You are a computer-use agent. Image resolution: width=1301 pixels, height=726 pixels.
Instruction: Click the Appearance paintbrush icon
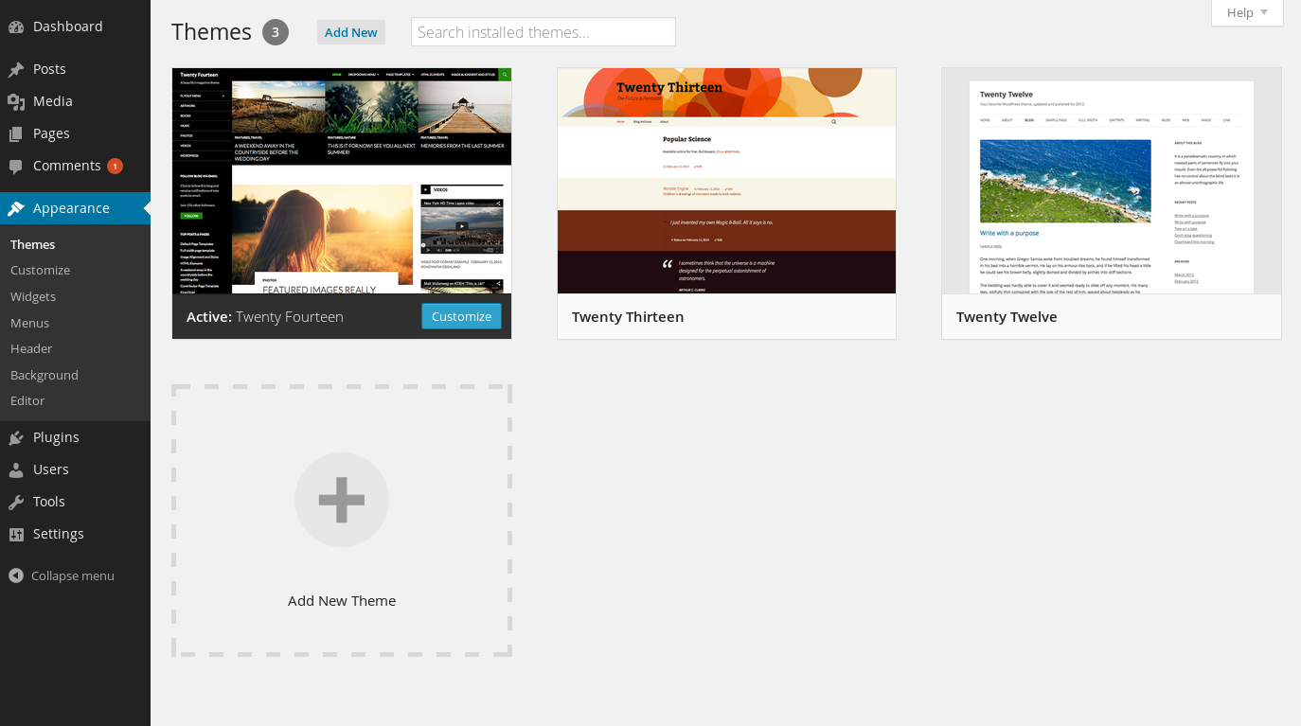(x=16, y=208)
